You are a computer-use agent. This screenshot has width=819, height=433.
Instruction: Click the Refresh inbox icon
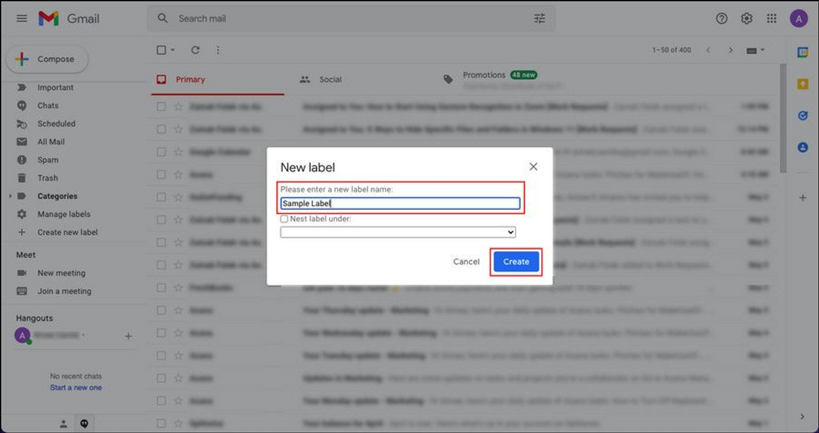[196, 50]
